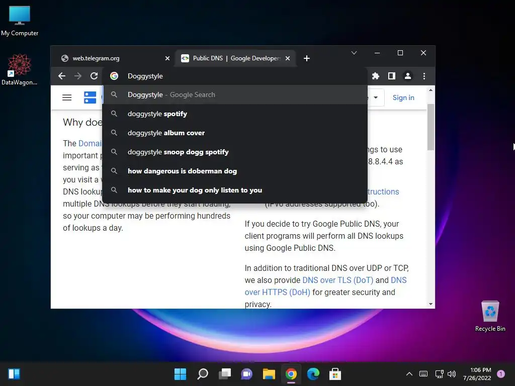
Task: Close the Public DNS tab
Action: click(x=287, y=58)
